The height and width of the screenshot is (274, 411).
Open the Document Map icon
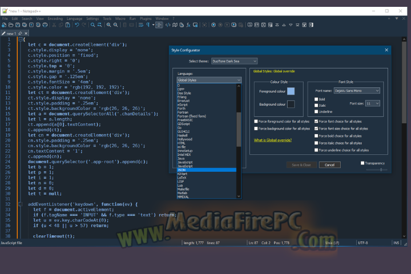coord(175,25)
